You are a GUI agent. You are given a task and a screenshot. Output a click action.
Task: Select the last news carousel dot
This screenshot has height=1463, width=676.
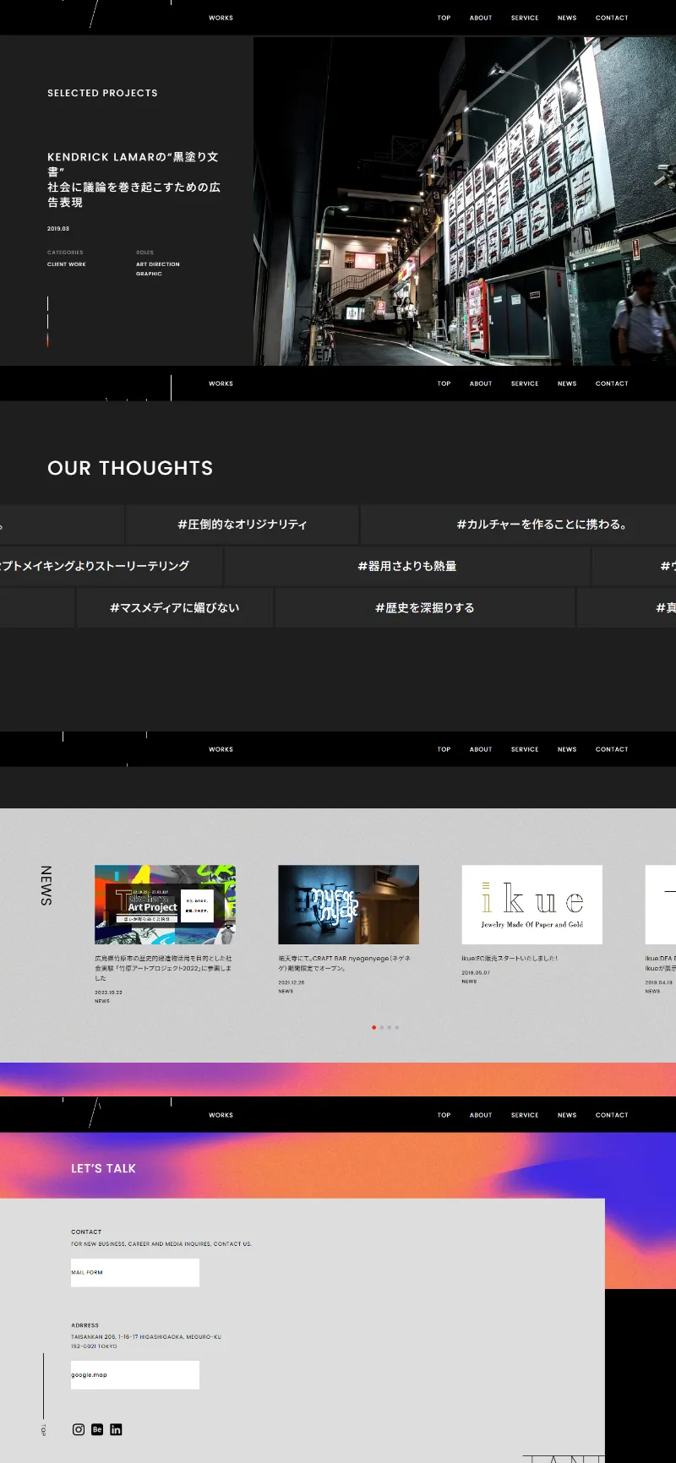(396, 1027)
